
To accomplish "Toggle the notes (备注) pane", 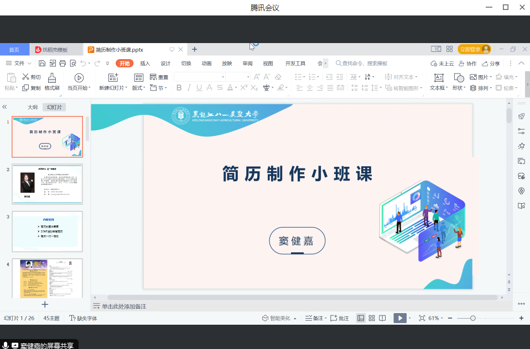I will [x=314, y=318].
